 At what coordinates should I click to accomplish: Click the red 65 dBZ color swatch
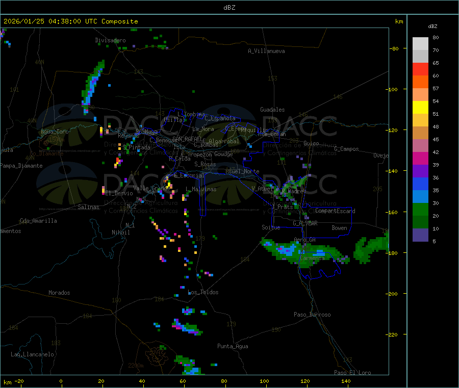[x=420, y=69]
